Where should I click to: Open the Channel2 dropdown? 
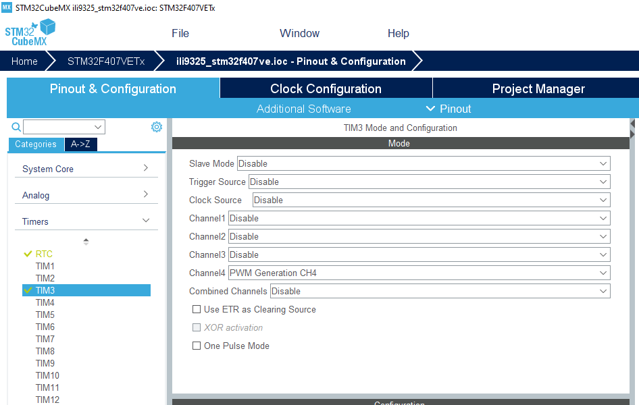(419, 236)
